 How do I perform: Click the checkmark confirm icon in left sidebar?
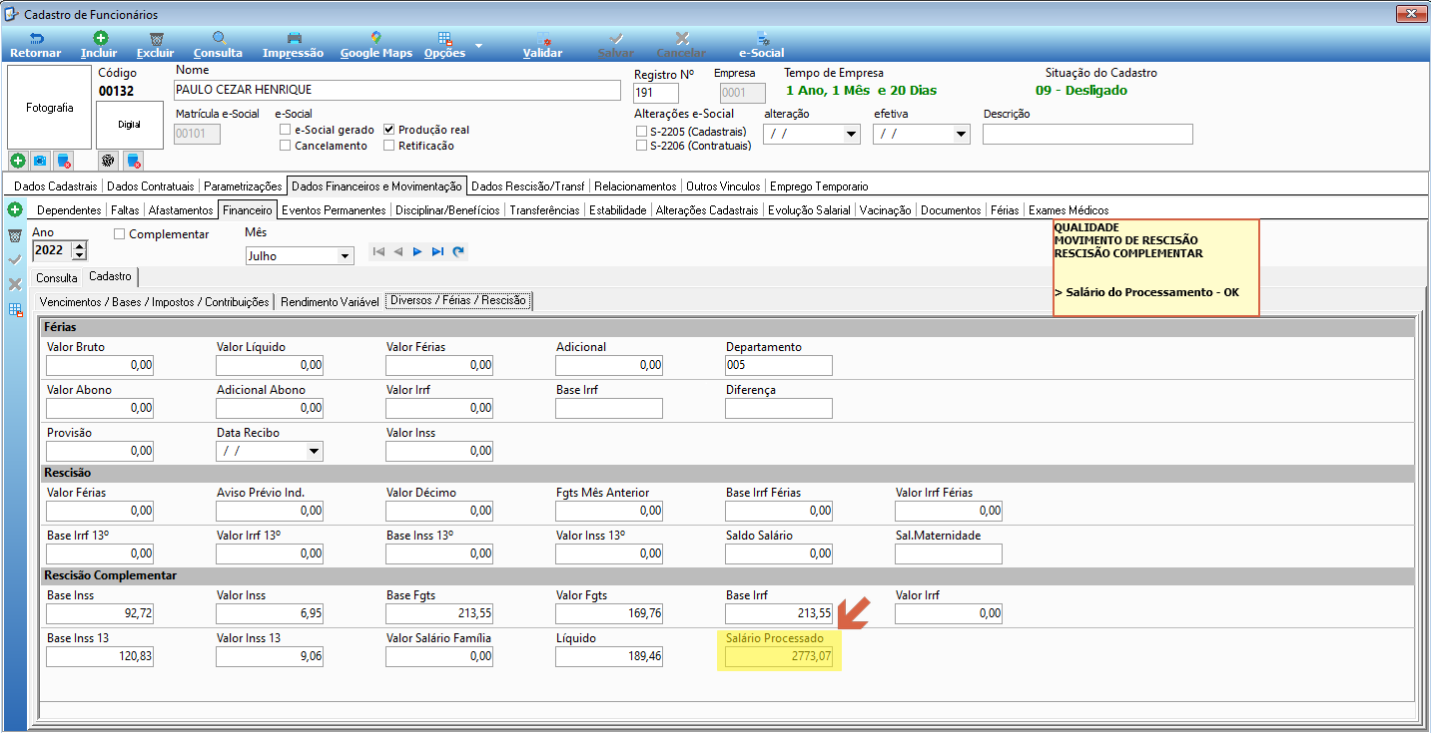pos(15,259)
